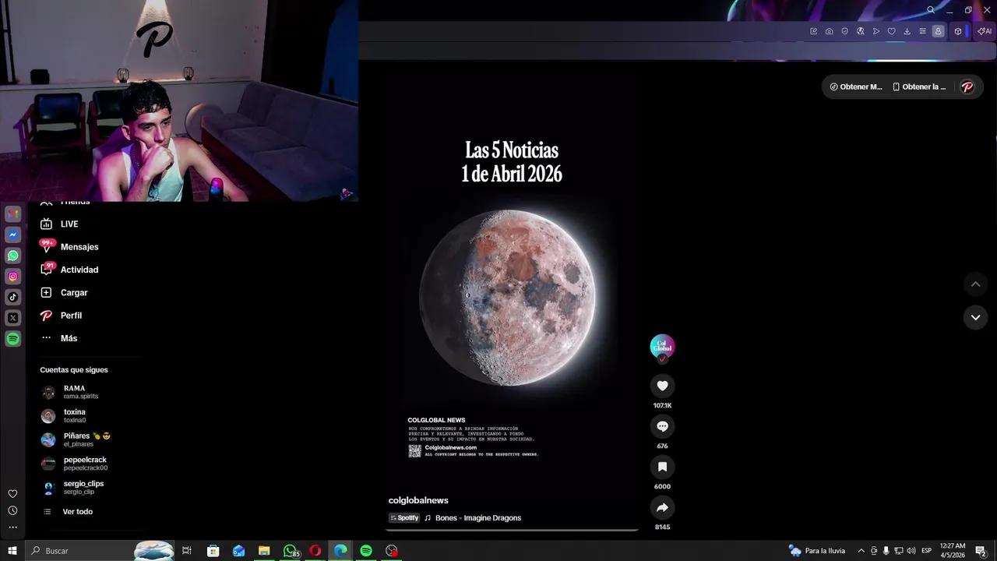The image size is (997, 561).
Task: Like the video with the heart button
Action: [662, 386]
